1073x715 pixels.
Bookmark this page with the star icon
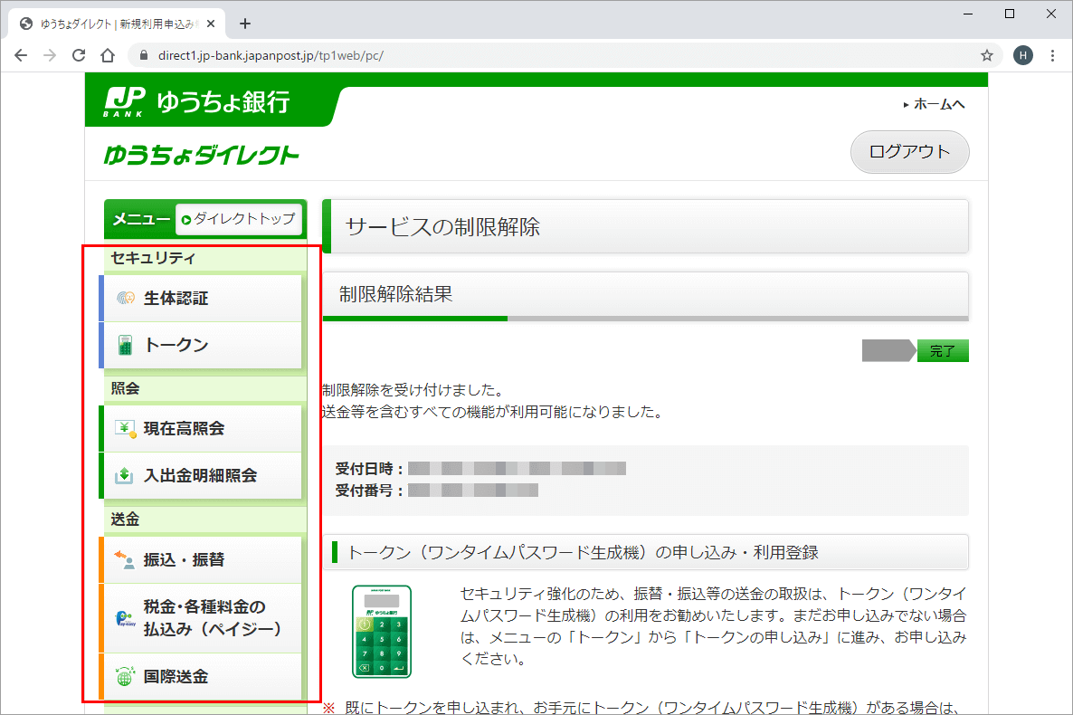pyautogui.click(x=987, y=55)
